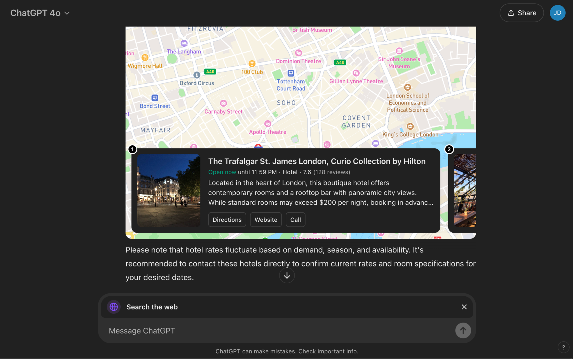The image size is (573, 359).
Task: Click the Dominion Theatre map pin
Action: [x=299, y=53]
